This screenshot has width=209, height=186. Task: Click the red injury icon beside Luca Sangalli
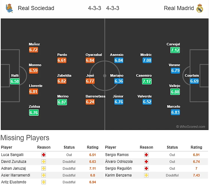(44, 155)
